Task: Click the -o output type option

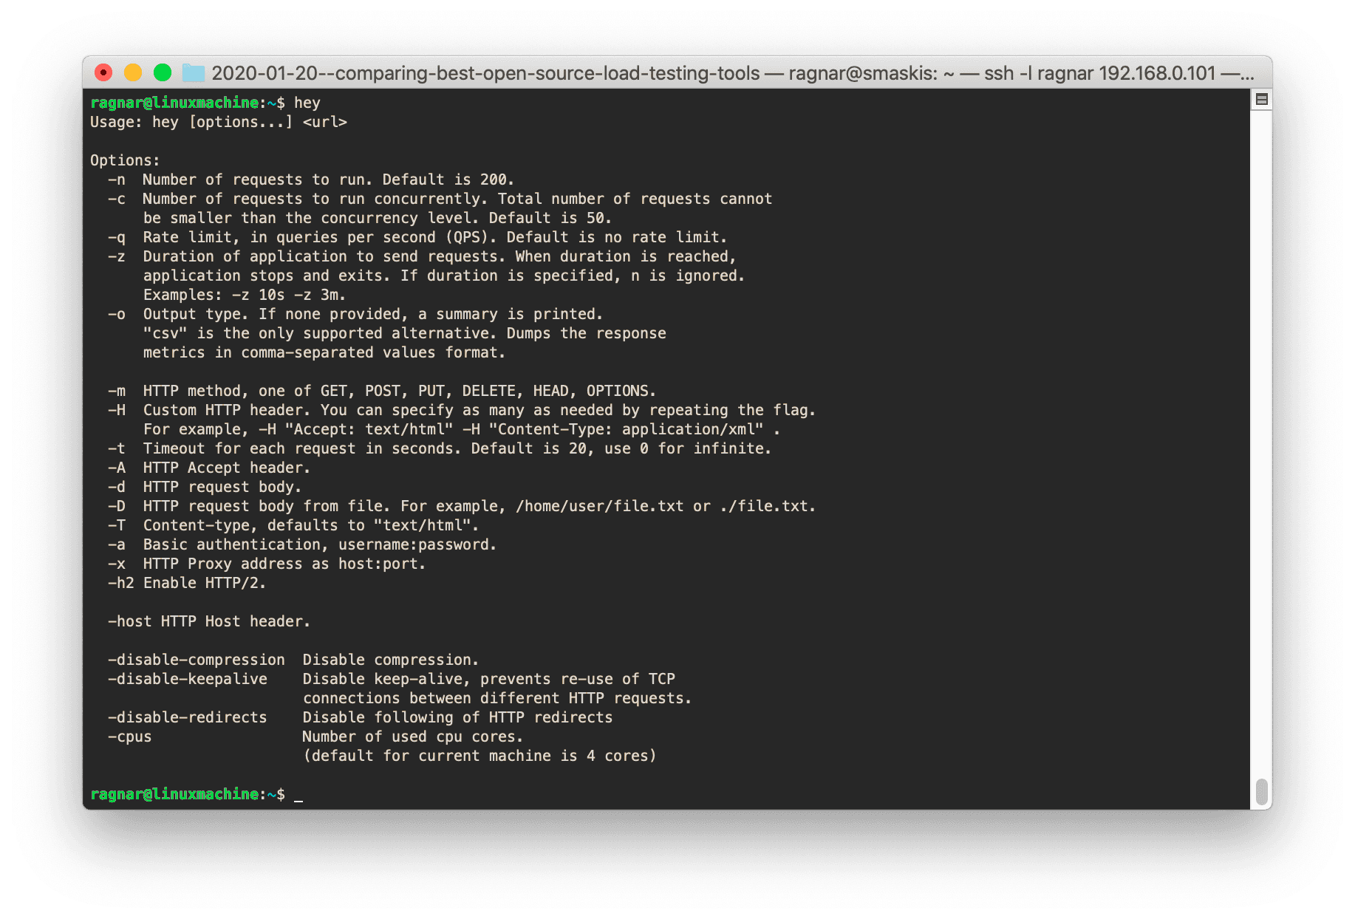Action: pyautogui.click(x=369, y=313)
